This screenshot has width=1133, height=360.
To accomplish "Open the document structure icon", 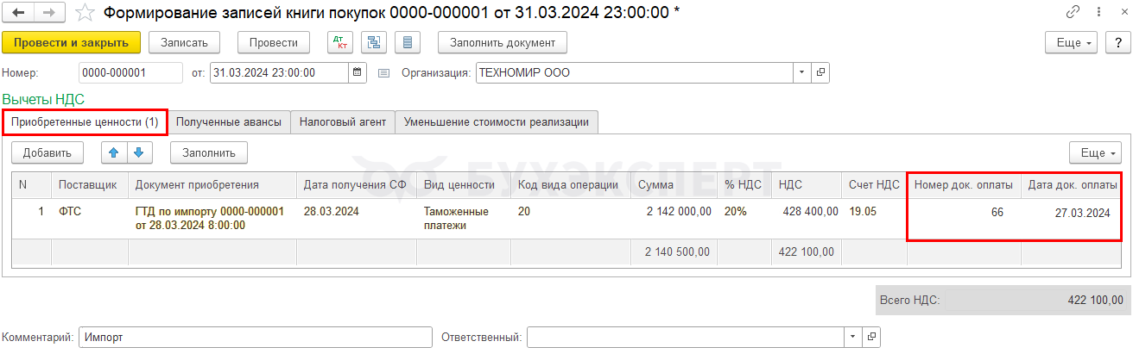I will [x=374, y=42].
